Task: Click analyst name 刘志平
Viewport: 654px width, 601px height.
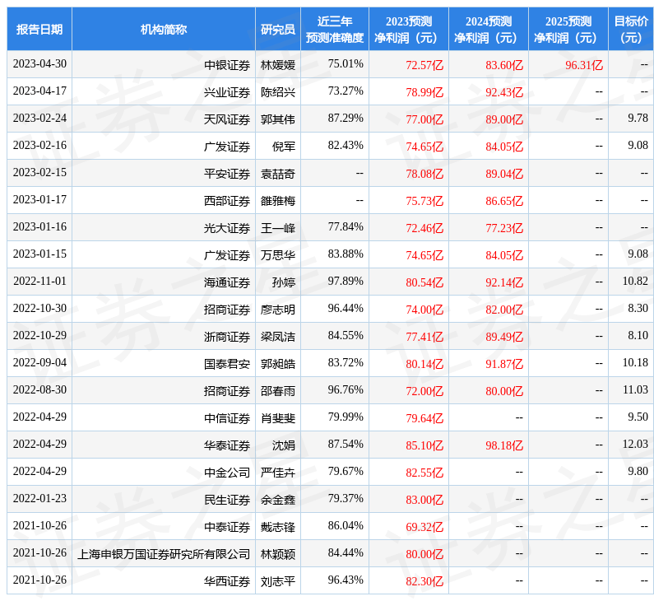Action: (278, 580)
